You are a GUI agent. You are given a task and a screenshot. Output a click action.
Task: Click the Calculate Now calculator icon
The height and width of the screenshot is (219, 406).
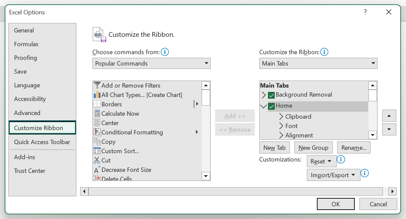click(97, 113)
